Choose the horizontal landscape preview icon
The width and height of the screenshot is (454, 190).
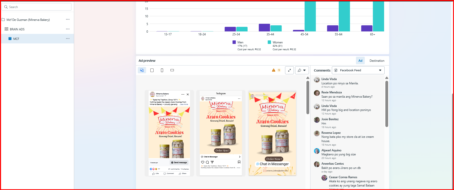point(172,70)
